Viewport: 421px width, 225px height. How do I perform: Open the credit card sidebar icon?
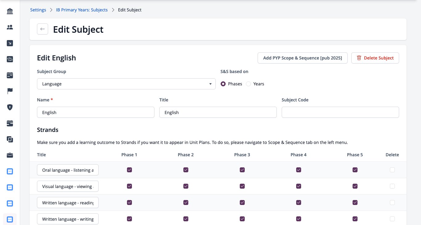(x=10, y=123)
